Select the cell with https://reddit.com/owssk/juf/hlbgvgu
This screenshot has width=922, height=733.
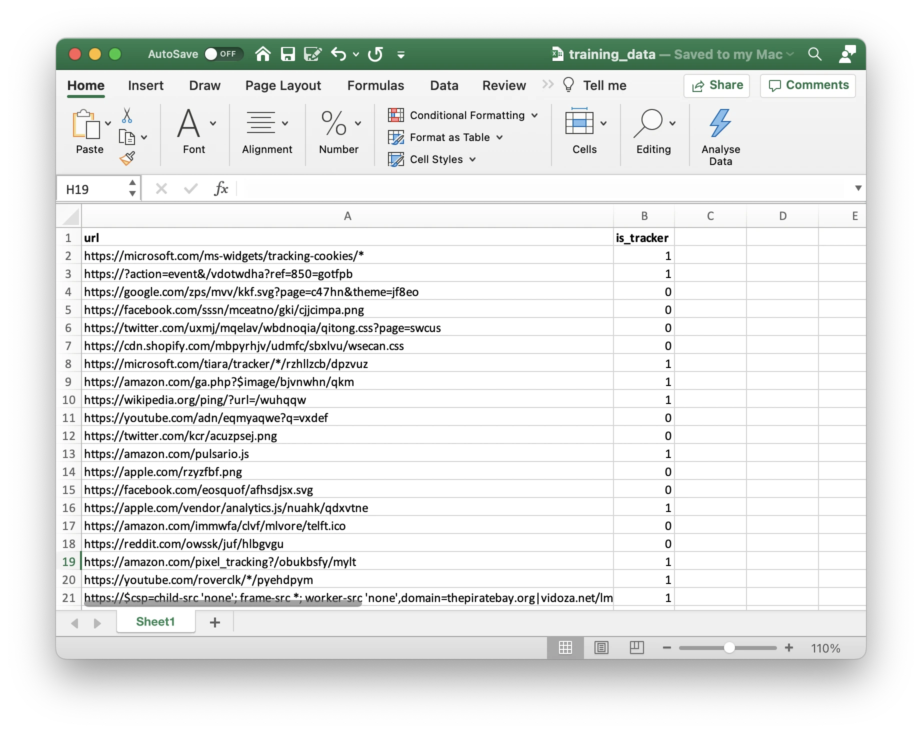[x=347, y=543]
